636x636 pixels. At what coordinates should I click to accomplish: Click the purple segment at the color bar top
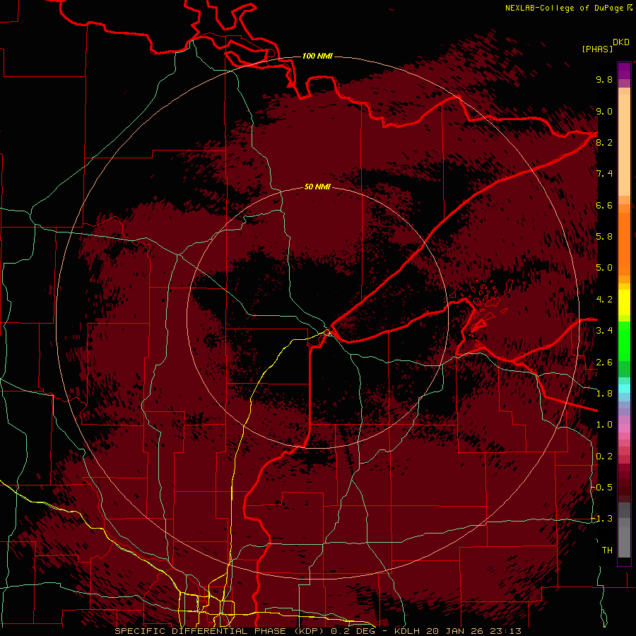624,71
